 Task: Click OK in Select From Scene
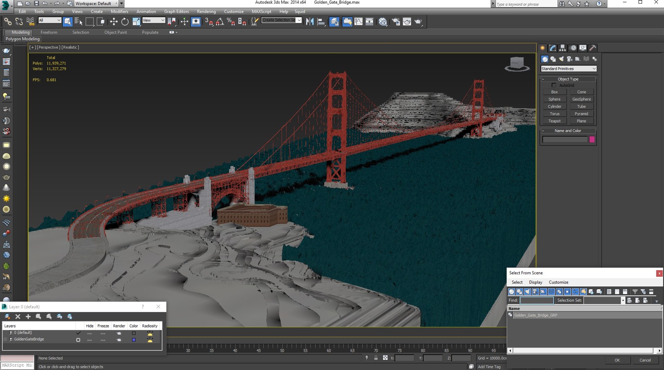[617, 360]
